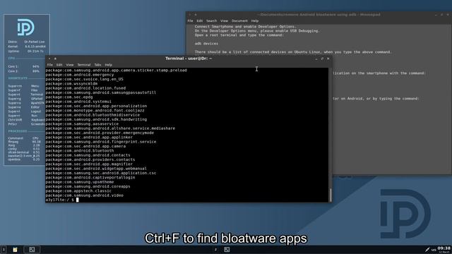Open the terminal icon in taskbar center
Image resolution: width=452 pixels, height=254 pixels.
[x=227, y=249]
